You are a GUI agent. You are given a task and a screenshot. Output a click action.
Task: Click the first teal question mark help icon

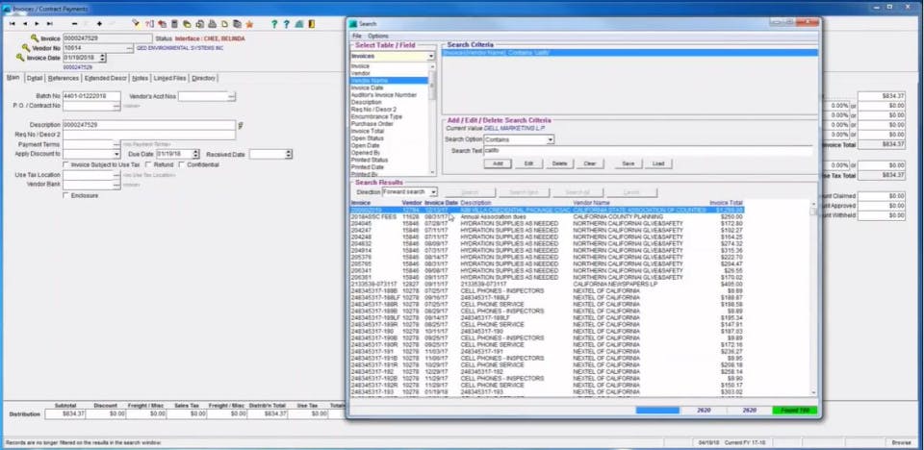tap(274, 24)
